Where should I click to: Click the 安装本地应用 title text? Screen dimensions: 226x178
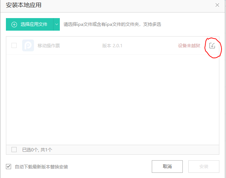coord(24,5)
